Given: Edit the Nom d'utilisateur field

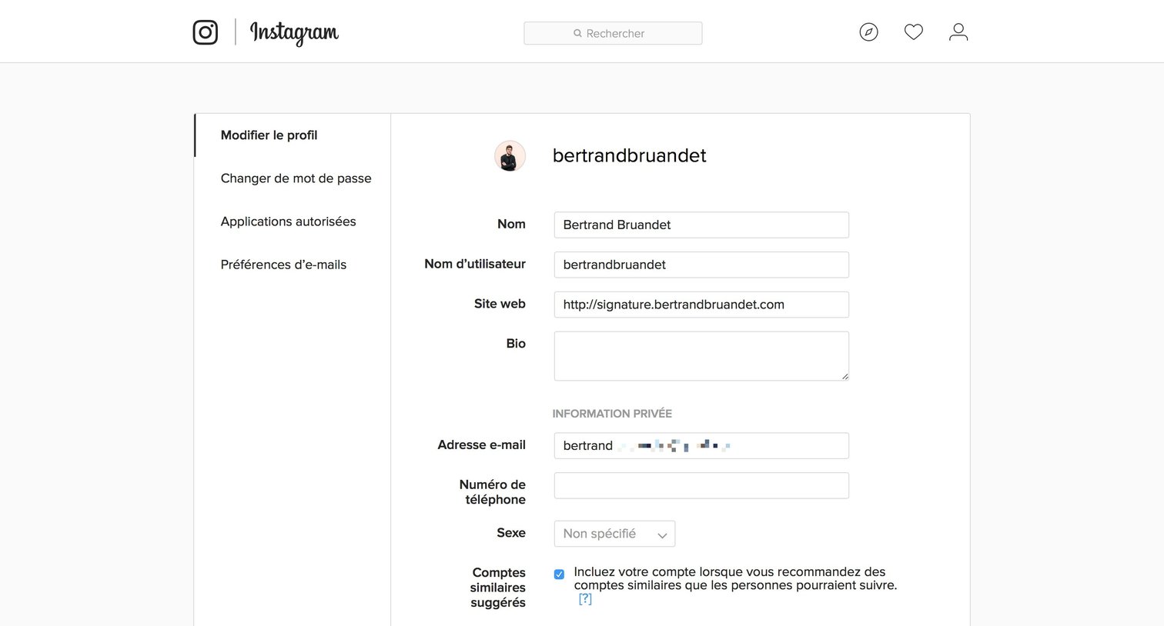Looking at the screenshot, I should (701, 265).
